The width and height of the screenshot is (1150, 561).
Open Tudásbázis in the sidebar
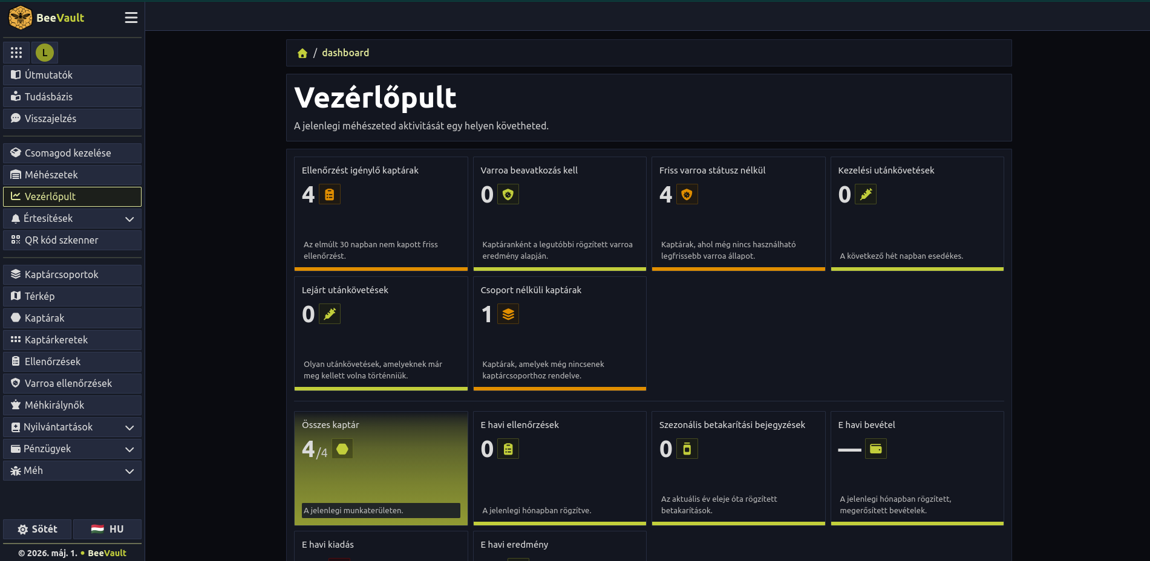[72, 97]
